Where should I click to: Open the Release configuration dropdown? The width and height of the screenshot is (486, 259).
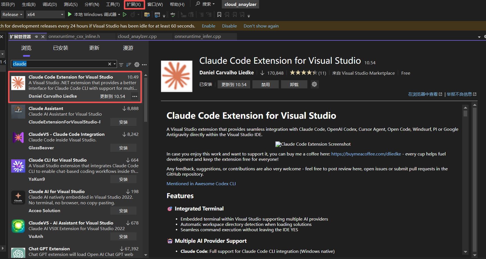(13, 15)
